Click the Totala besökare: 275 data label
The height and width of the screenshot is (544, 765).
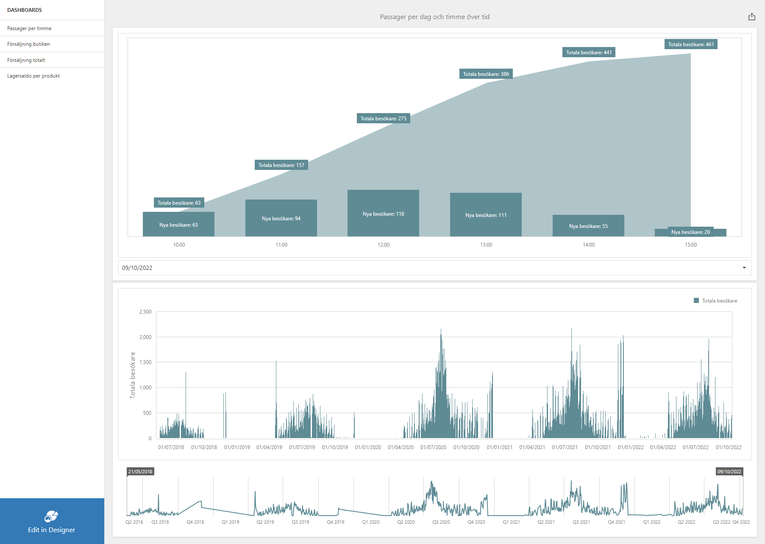coord(383,119)
